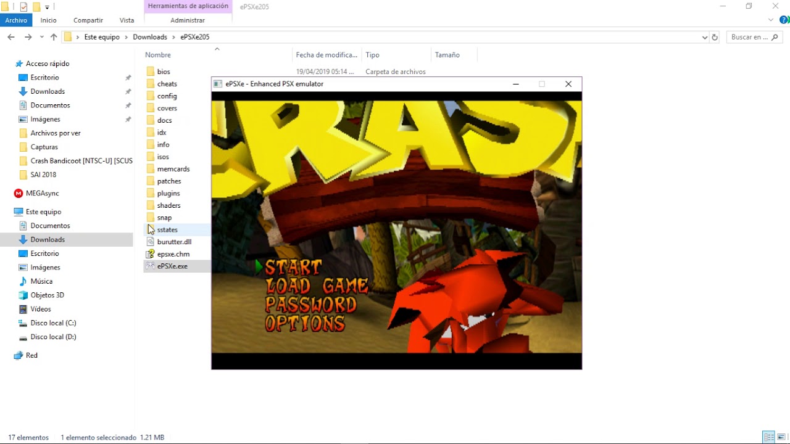Select the config folder icon
Image resolution: width=790 pixels, height=444 pixels.
click(151, 96)
